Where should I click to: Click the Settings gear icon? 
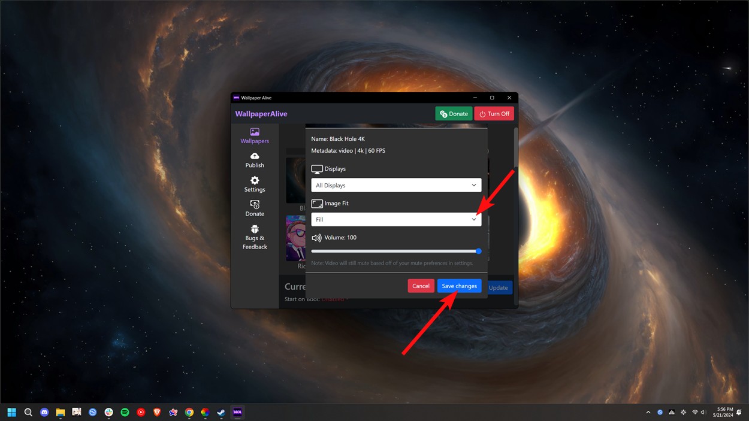255,181
